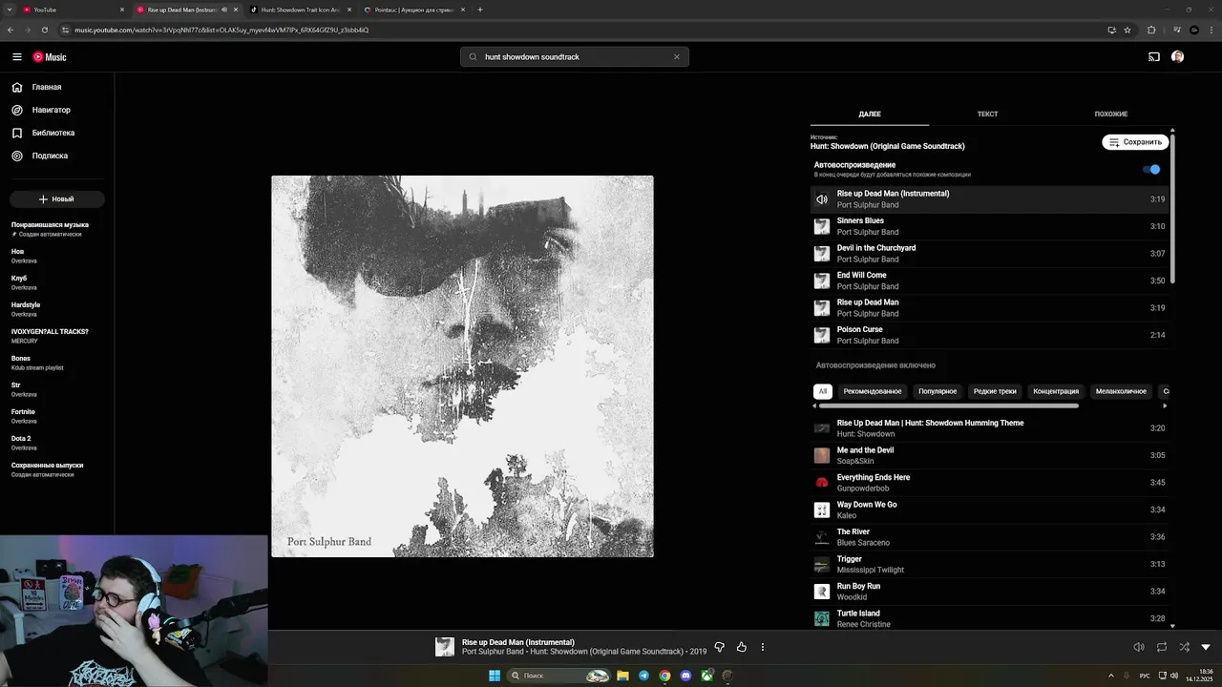This screenshot has height=687, width=1222.
Task: Open the Cast to device icon
Action: (1153, 57)
